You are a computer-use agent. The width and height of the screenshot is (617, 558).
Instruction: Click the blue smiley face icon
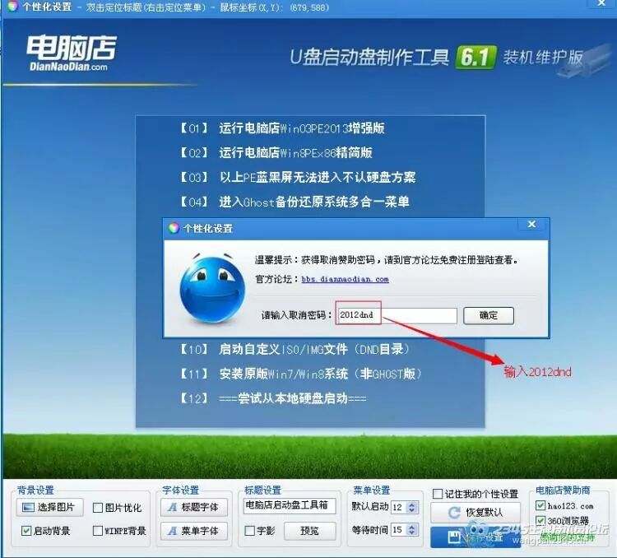click(212, 288)
